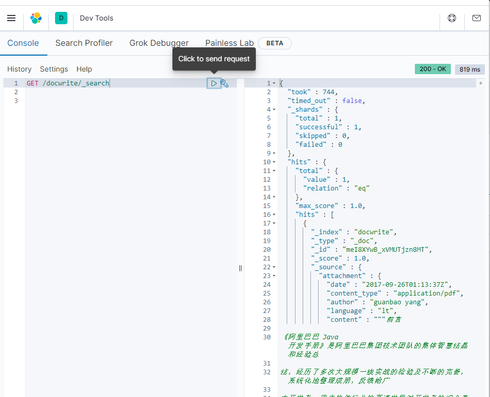
Task: Open console Settings
Action: click(x=54, y=69)
